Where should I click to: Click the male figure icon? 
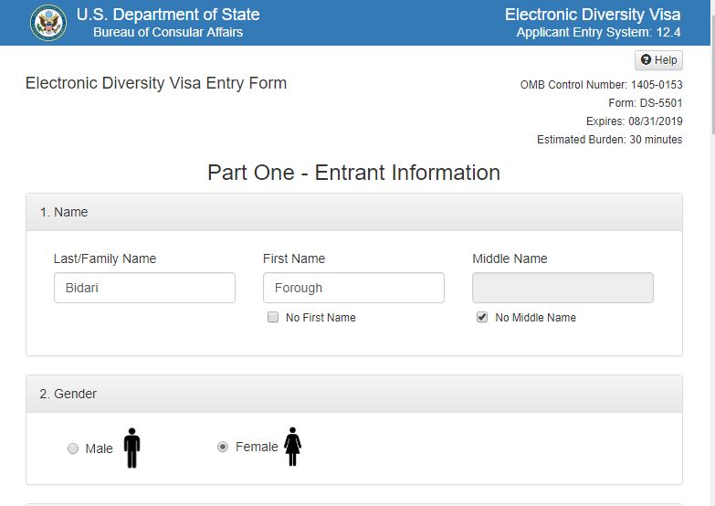point(132,448)
